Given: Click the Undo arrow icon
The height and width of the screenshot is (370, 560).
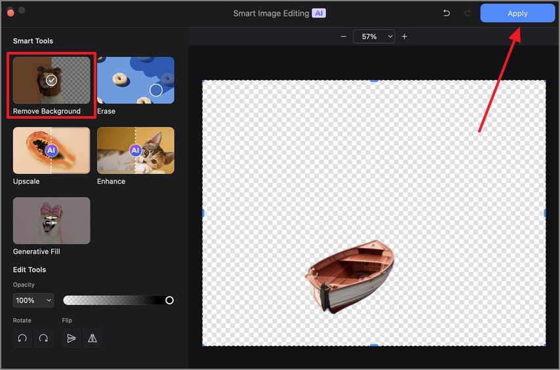Looking at the screenshot, I should pyautogui.click(x=447, y=13).
